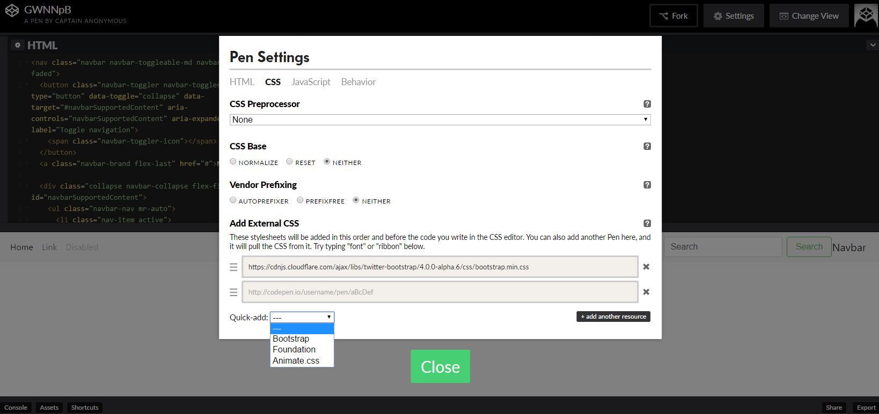879x414 pixels.
Task: Show help for Add External CSS
Action: tap(647, 223)
